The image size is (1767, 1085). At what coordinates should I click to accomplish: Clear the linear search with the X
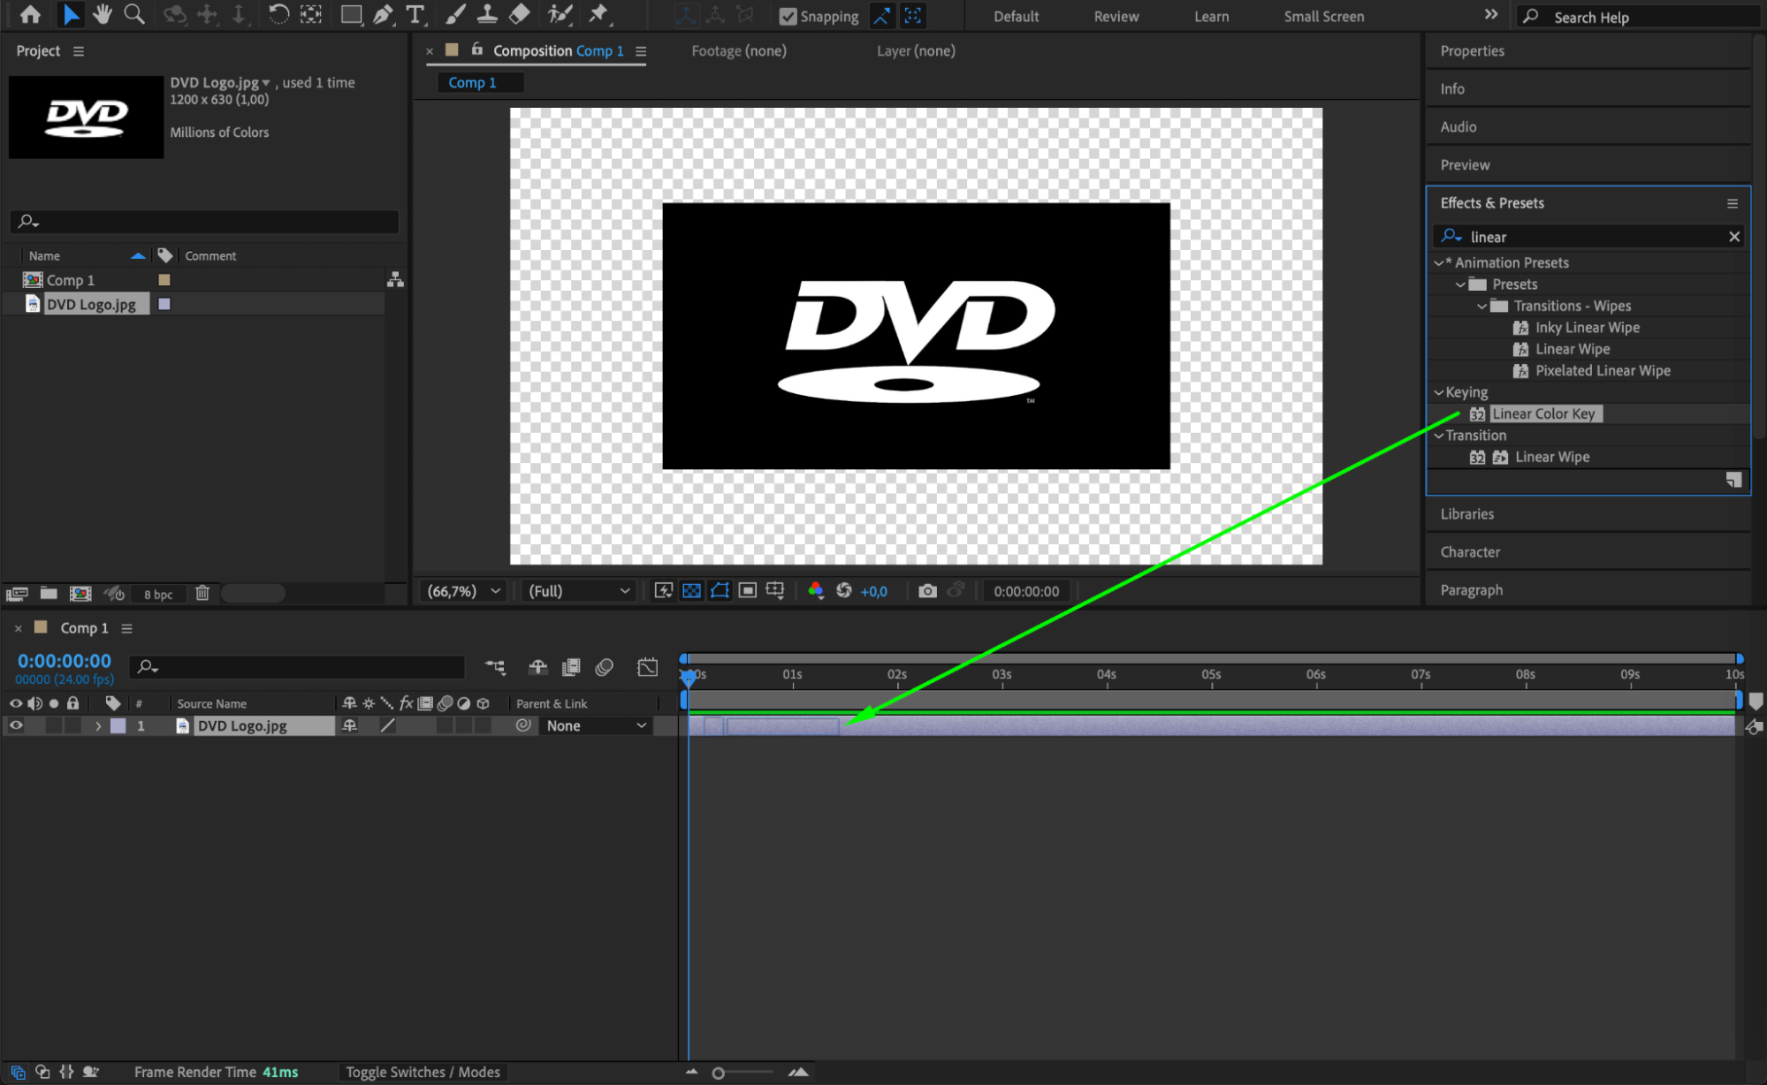pyautogui.click(x=1733, y=237)
